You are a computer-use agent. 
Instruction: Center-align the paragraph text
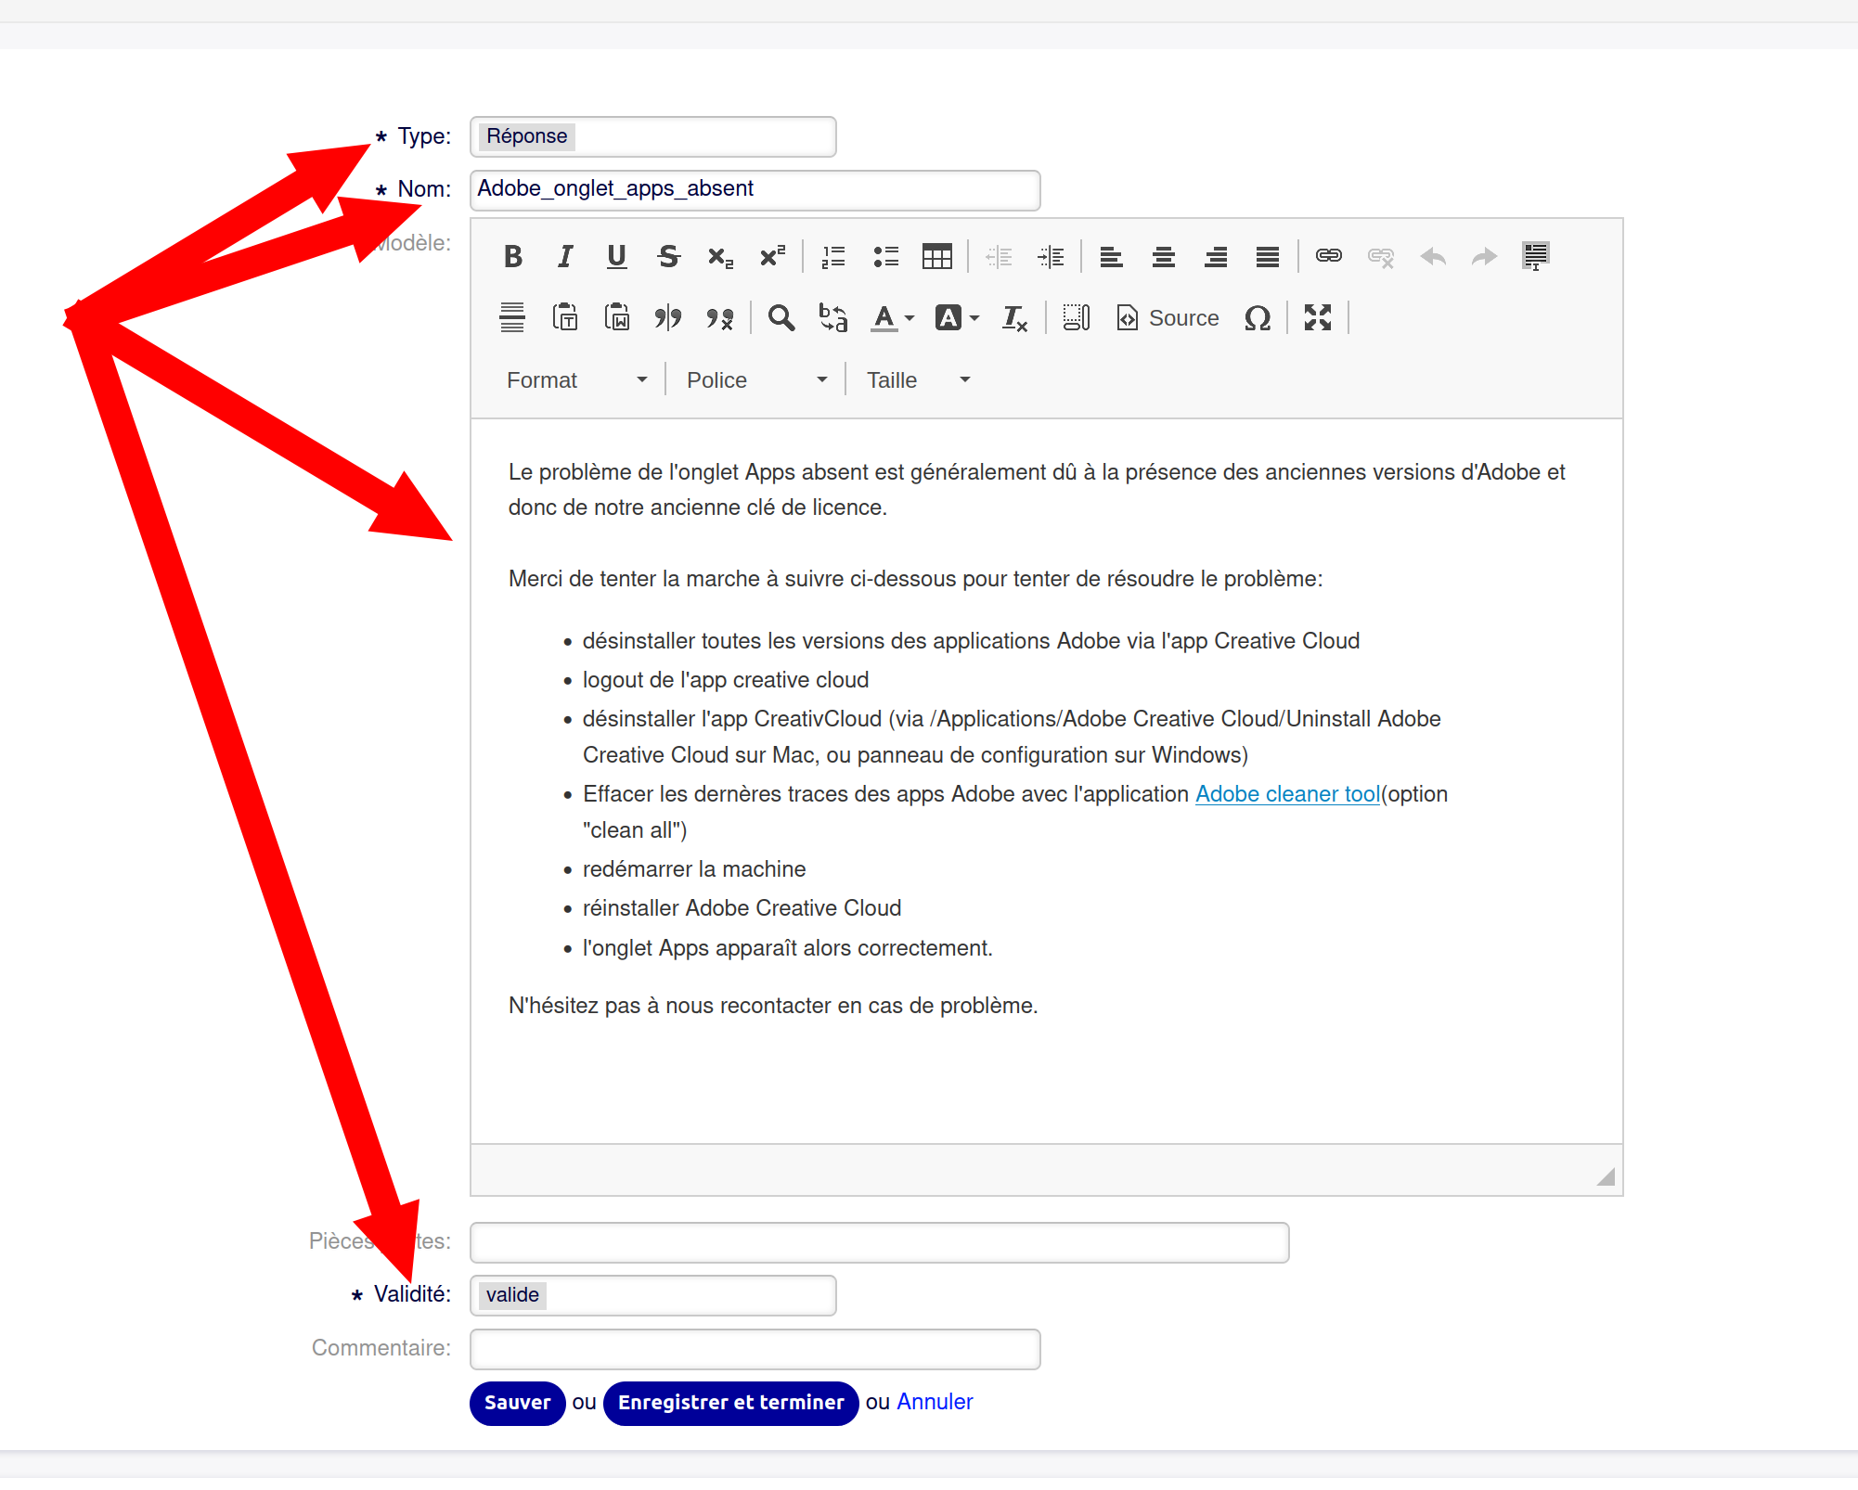click(x=1163, y=256)
